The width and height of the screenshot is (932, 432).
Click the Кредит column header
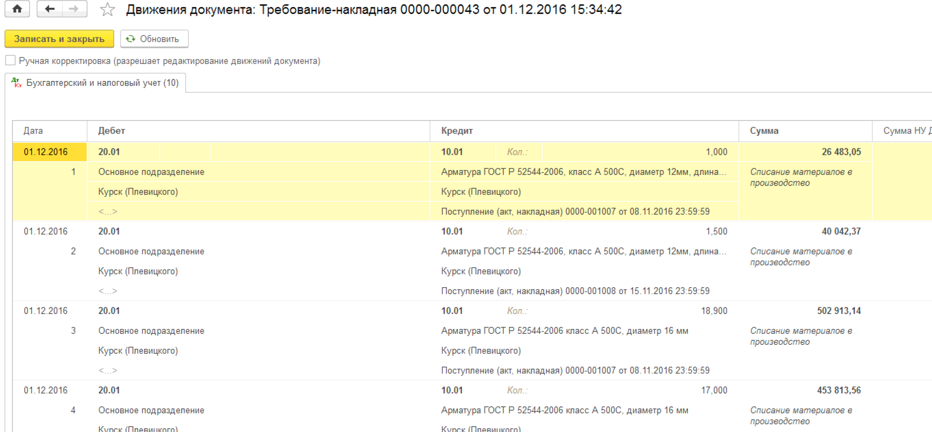tap(457, 131)
